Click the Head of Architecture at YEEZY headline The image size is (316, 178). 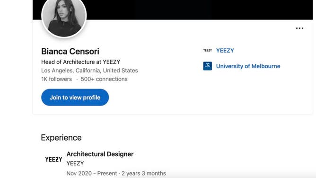point(80,62)
